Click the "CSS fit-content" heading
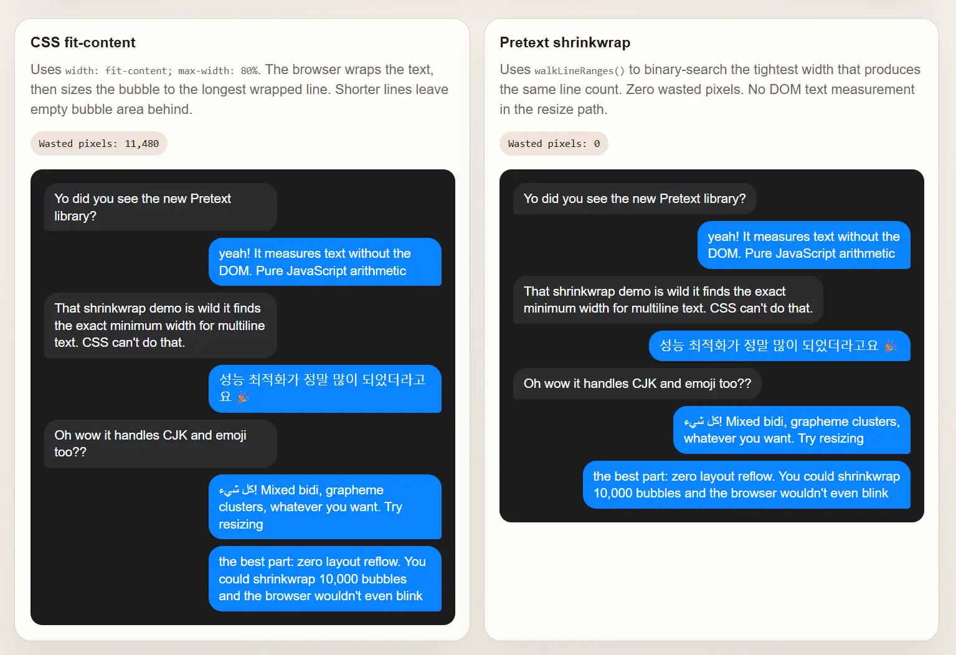This screenshot has width=956, height=655. pos(83,42)
